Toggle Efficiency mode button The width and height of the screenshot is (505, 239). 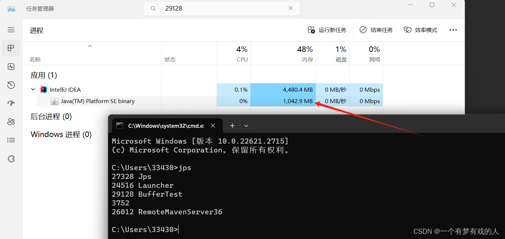tap(421, 30)
